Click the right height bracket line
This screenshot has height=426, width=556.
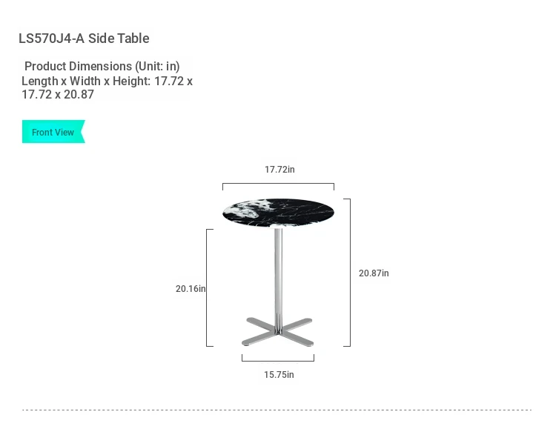[347, 273]
